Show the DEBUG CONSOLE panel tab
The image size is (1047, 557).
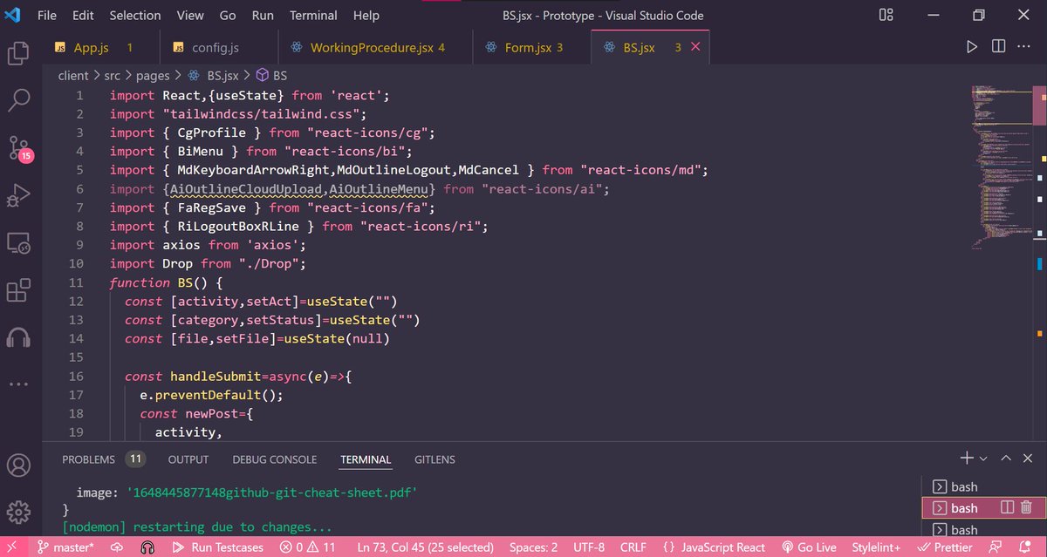(x=274, y=459)
